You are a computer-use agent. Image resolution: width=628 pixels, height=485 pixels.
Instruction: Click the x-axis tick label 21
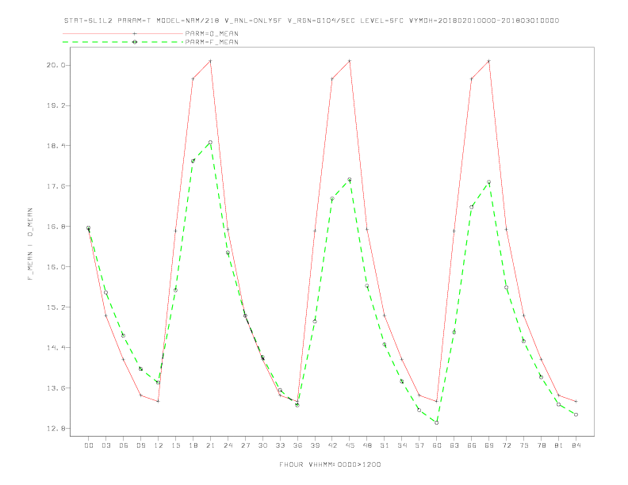pyautogui.click(x=210, y=445)
